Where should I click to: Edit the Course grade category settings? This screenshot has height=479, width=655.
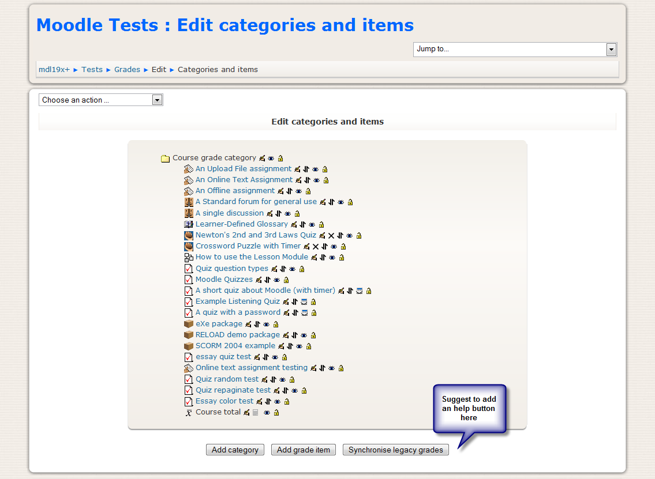point(262,158)
